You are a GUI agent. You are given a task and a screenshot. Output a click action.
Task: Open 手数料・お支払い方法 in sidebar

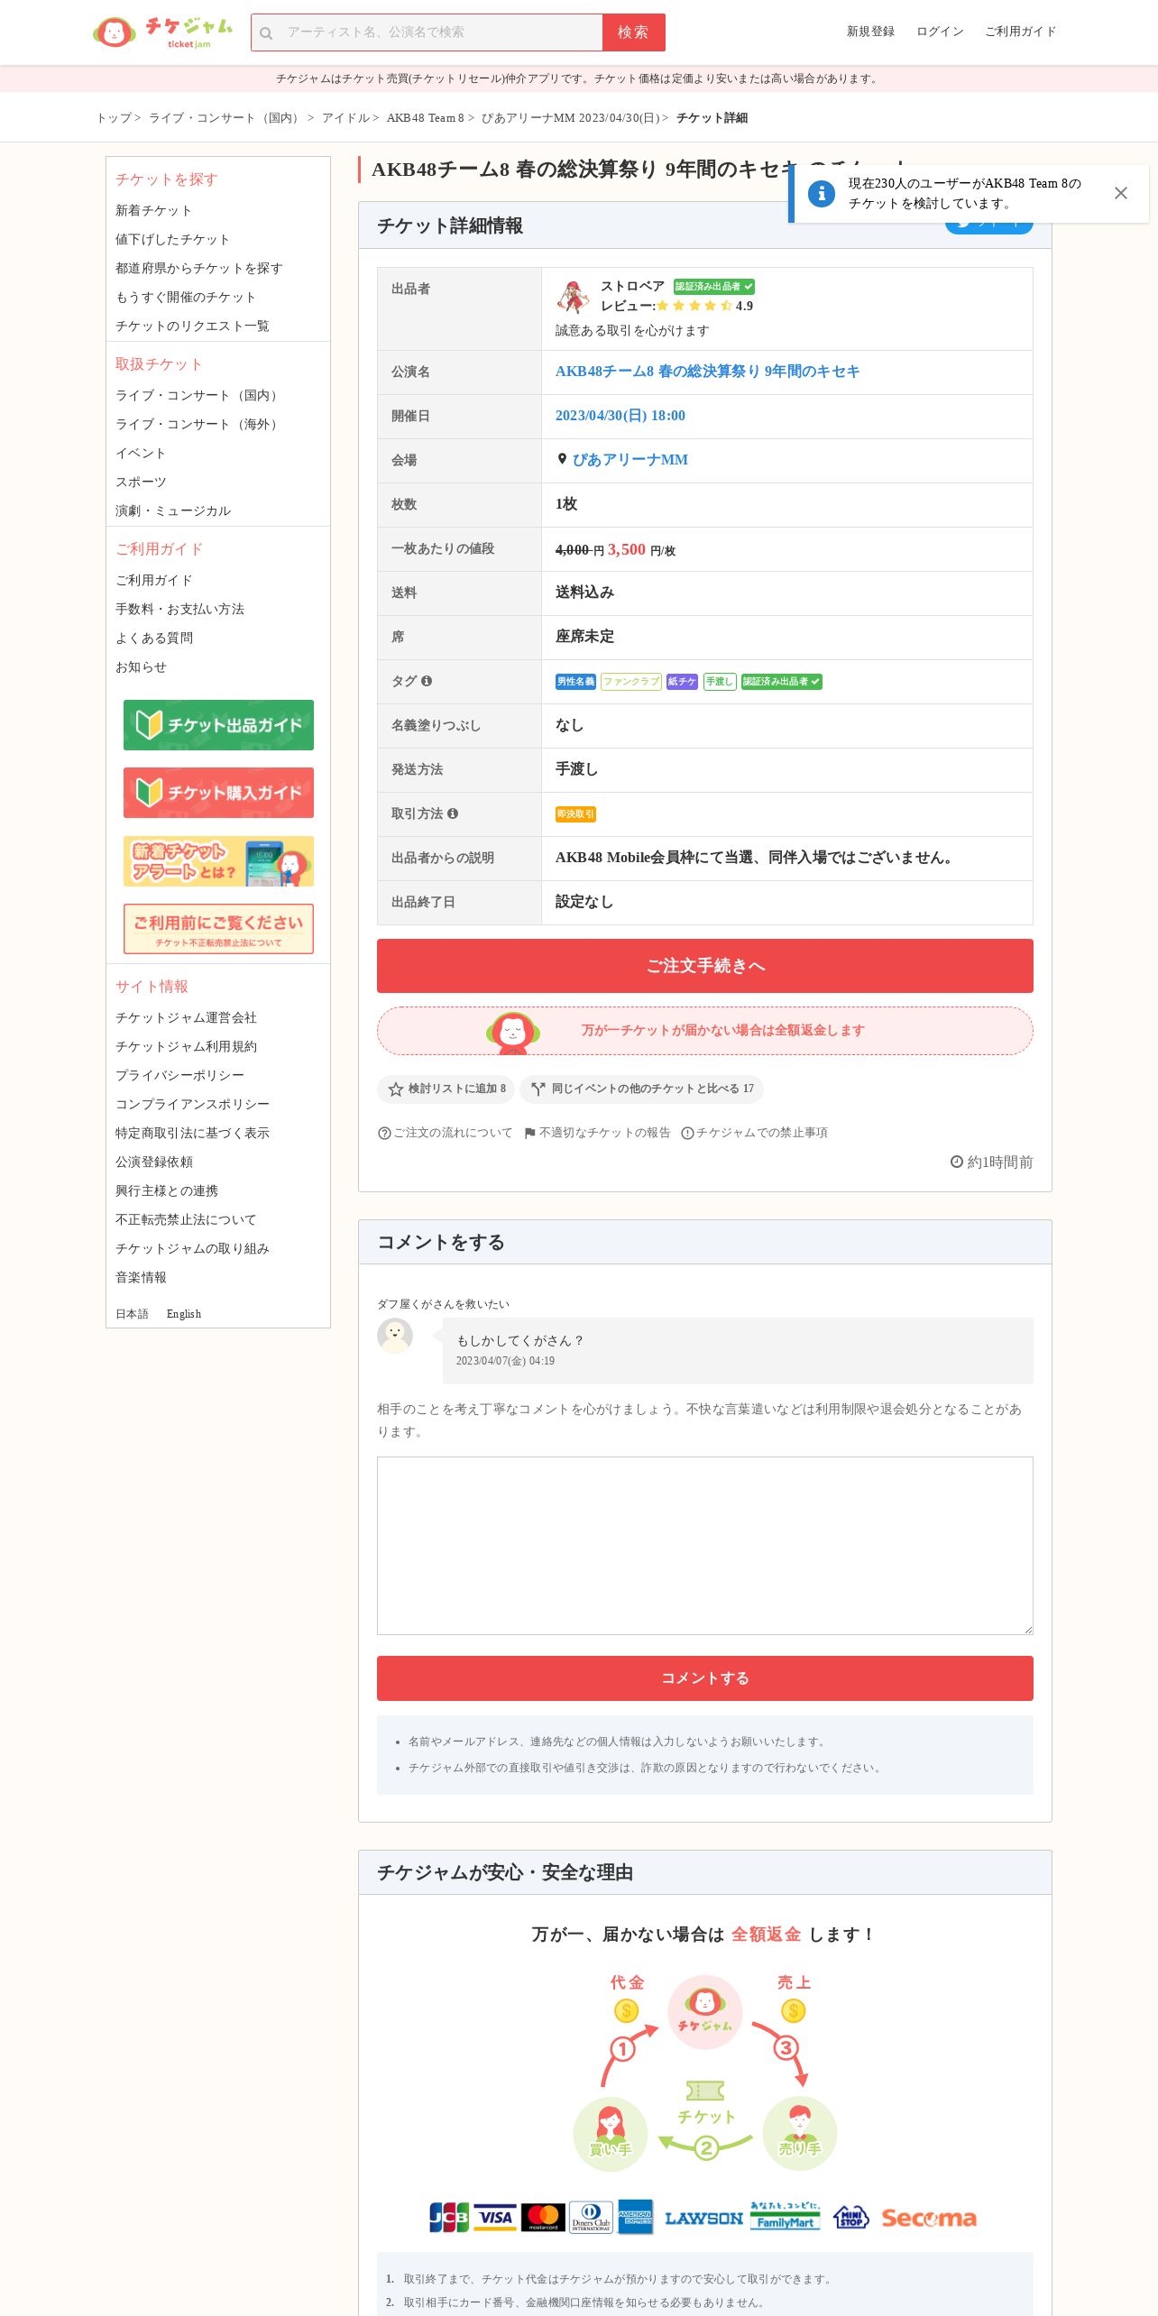[179, 609]
